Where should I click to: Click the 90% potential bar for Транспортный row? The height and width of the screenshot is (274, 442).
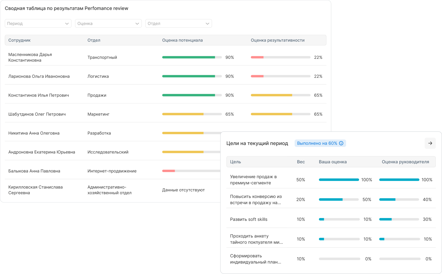pyautogui.click(x=192, y=57)
